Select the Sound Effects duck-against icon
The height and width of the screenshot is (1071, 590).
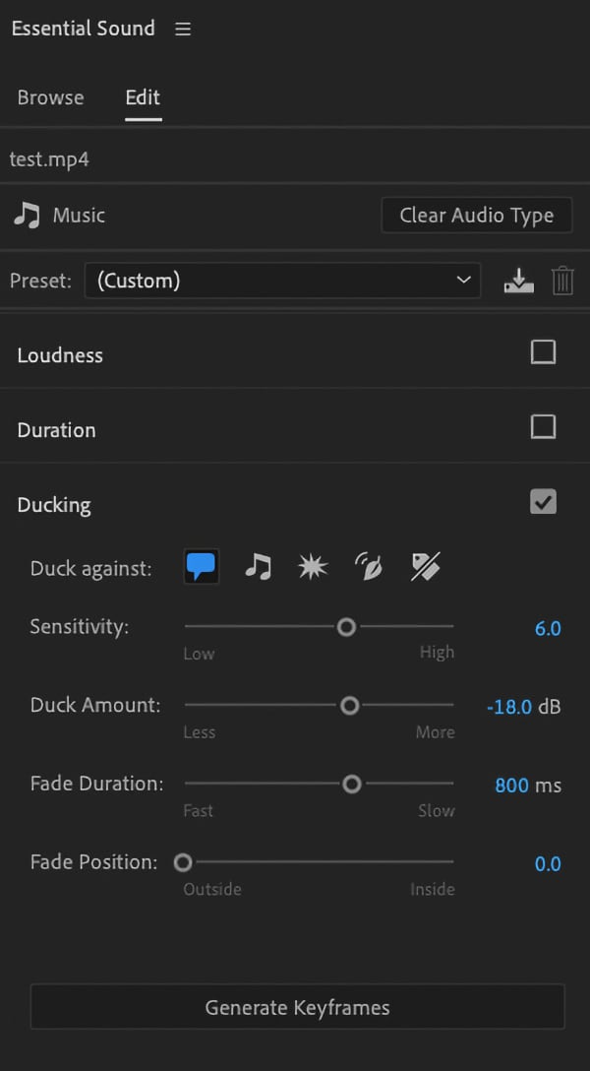313,566
